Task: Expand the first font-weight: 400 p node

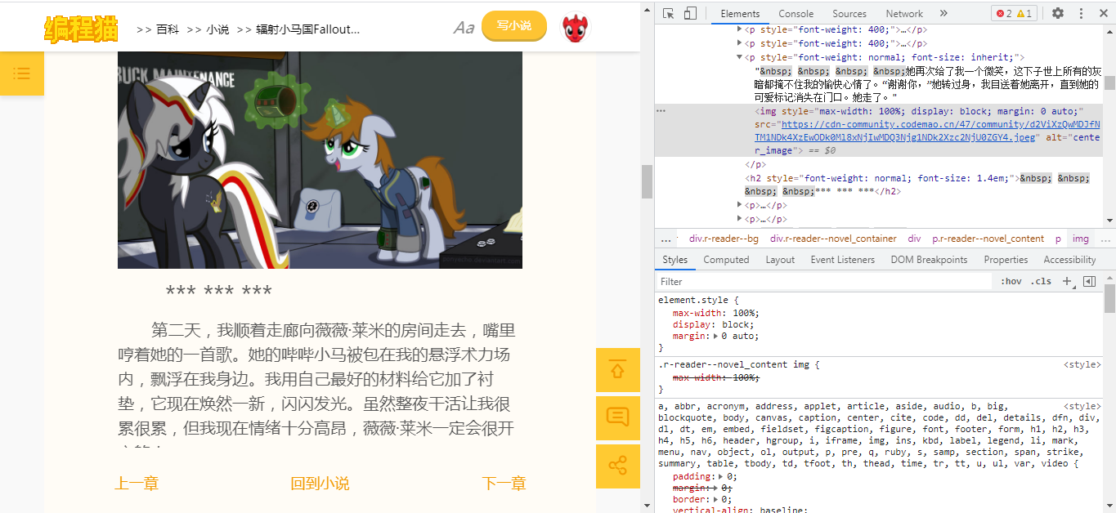Action: coord(740,29)
